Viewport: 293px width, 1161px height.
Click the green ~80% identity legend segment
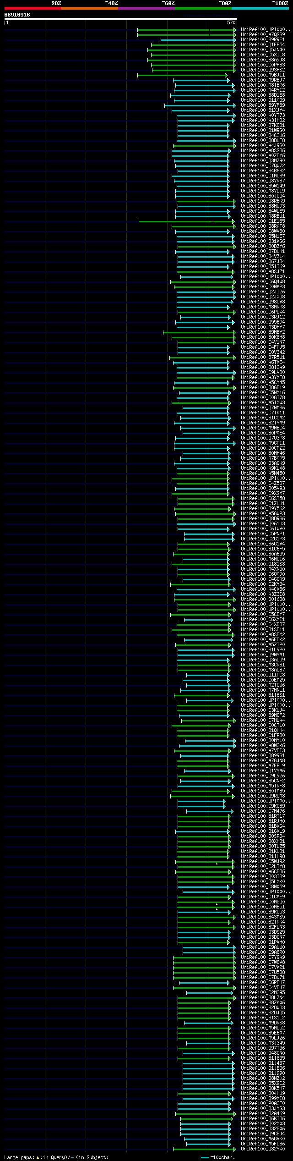click(203, 8)
